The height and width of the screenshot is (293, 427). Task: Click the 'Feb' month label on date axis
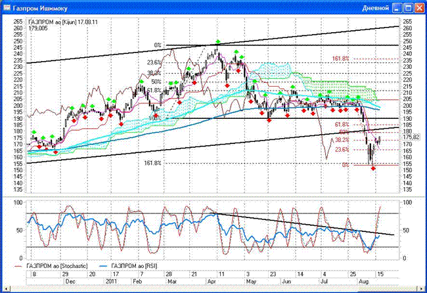137,282
